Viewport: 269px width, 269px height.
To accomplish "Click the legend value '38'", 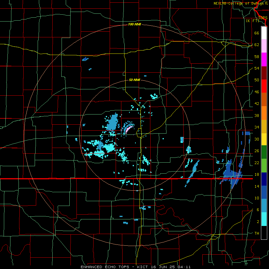I will point(257,116).
